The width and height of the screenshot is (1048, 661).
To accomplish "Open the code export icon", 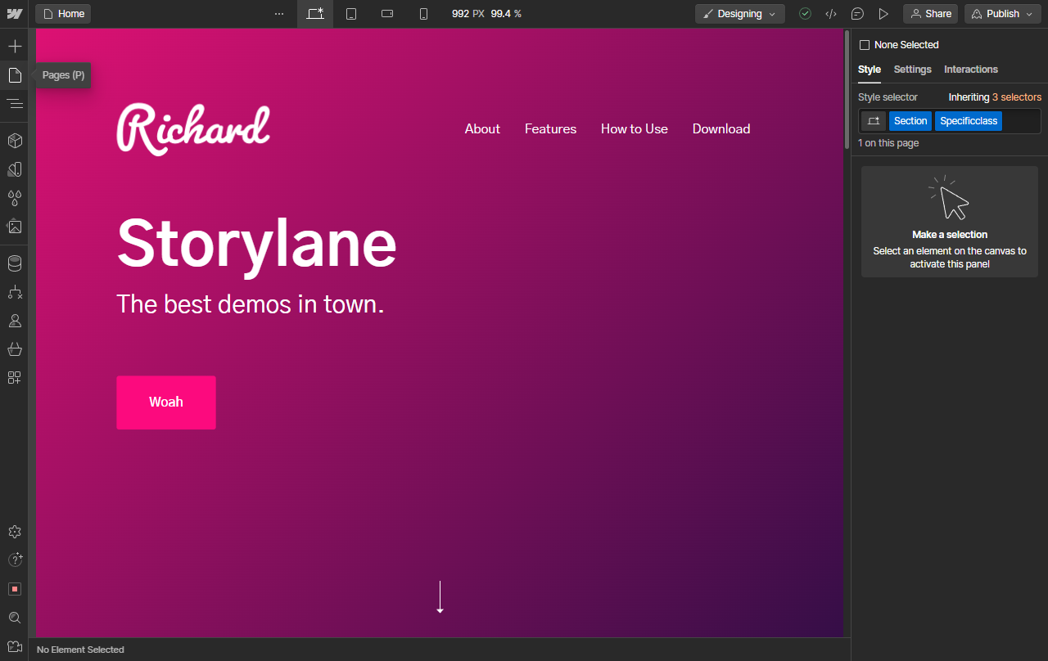I will (831, 14).
